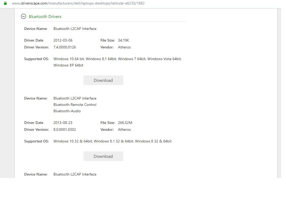This screenshot has width=286, height=197.
Task: Click Bluetooth Remote Control device name
Action: [x=75, y=105]
